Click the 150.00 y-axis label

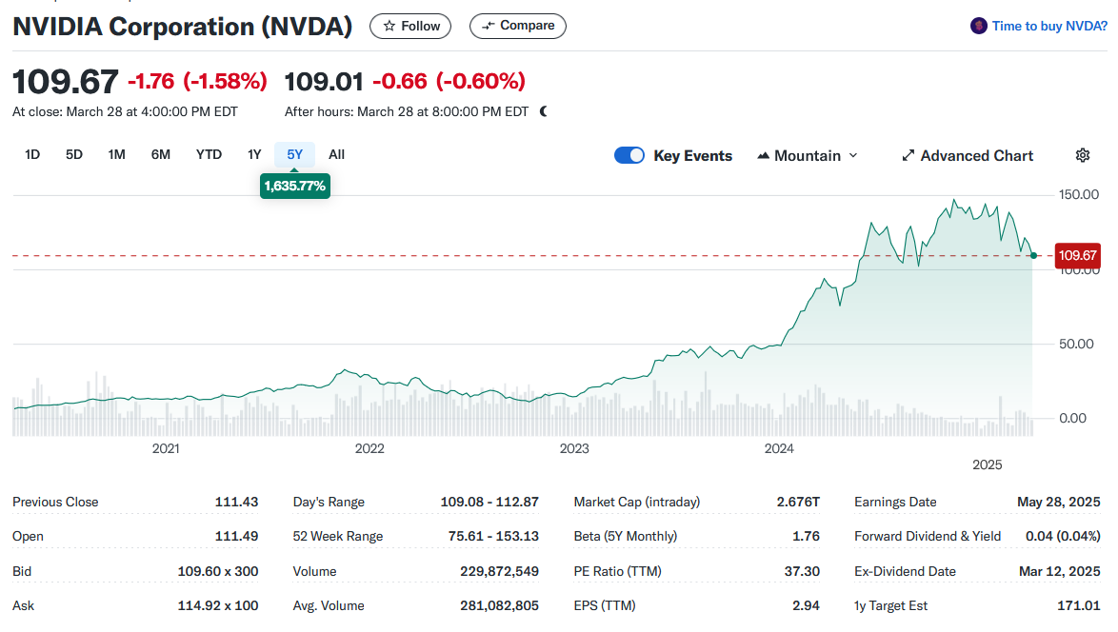[1079, 194]
